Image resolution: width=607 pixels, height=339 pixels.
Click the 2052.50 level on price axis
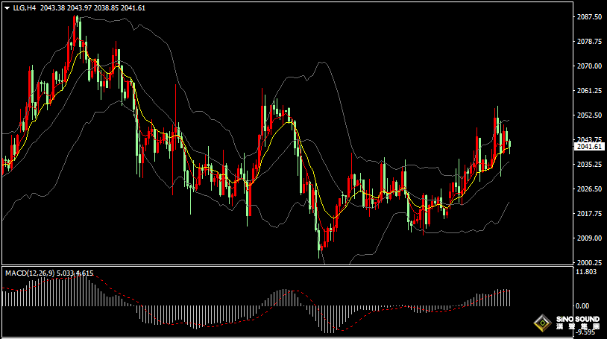(589, 115)
